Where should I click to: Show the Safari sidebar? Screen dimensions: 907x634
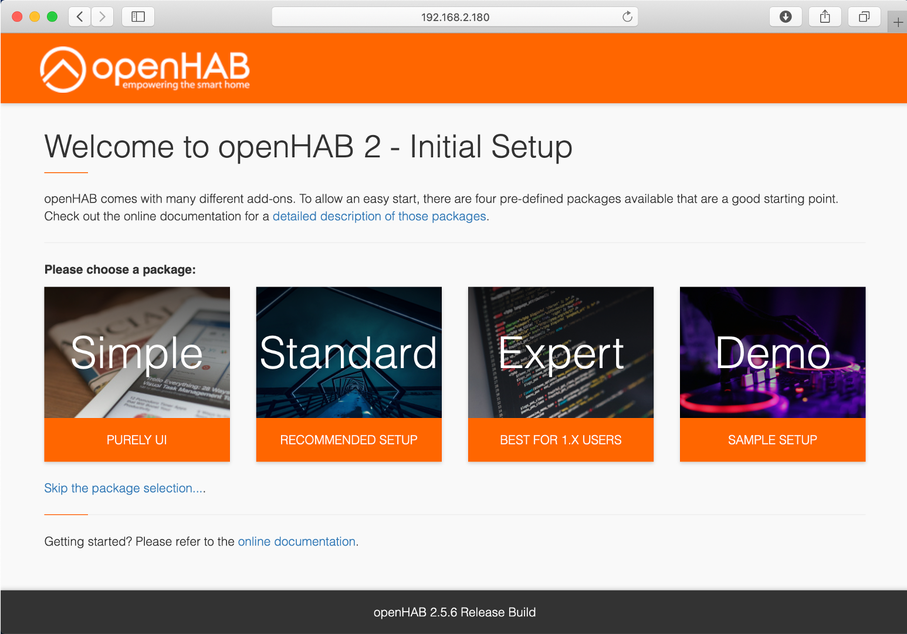tap(138, 16)
